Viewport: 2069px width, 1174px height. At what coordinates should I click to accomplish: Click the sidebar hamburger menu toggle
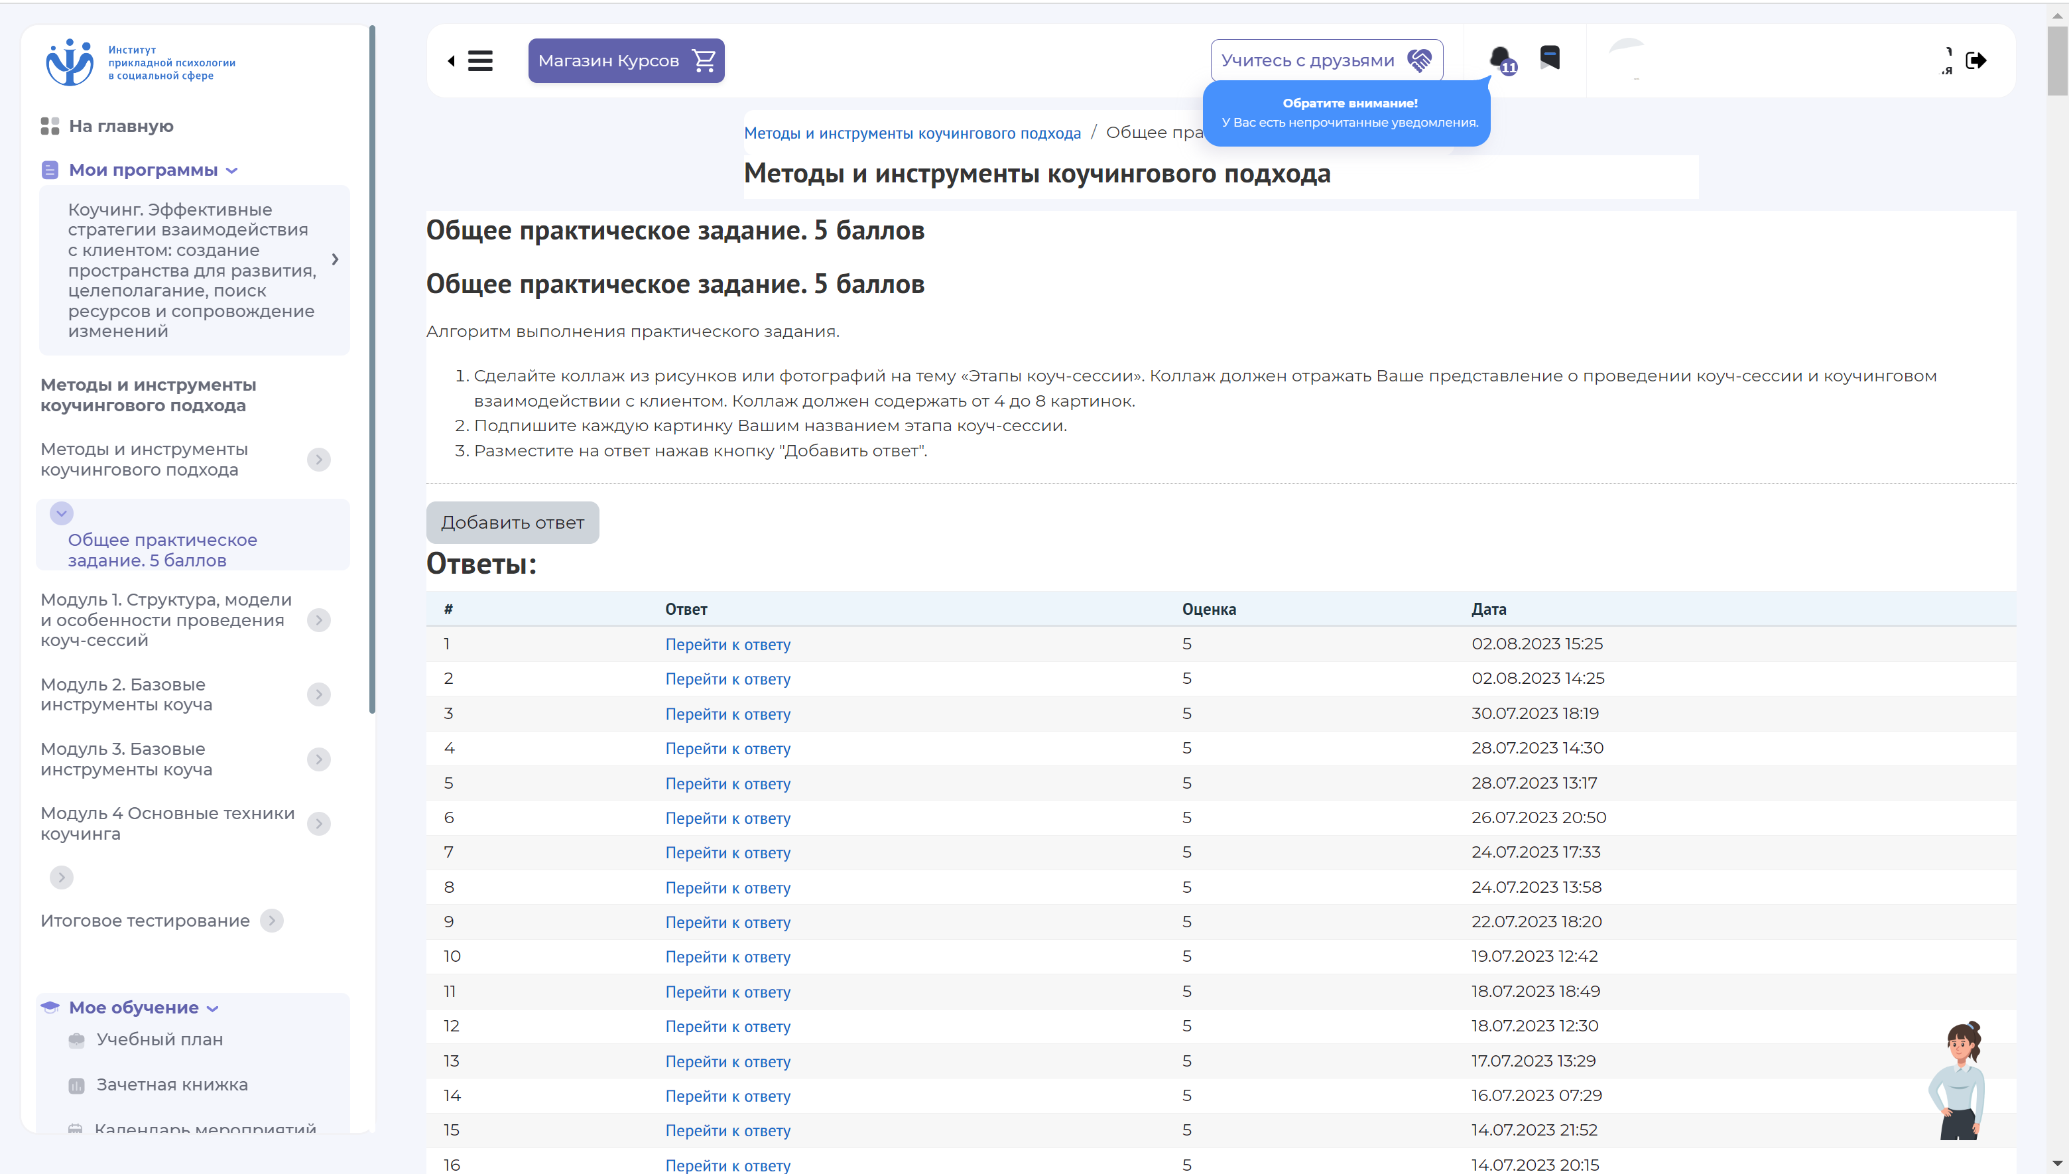coord(480,60)
